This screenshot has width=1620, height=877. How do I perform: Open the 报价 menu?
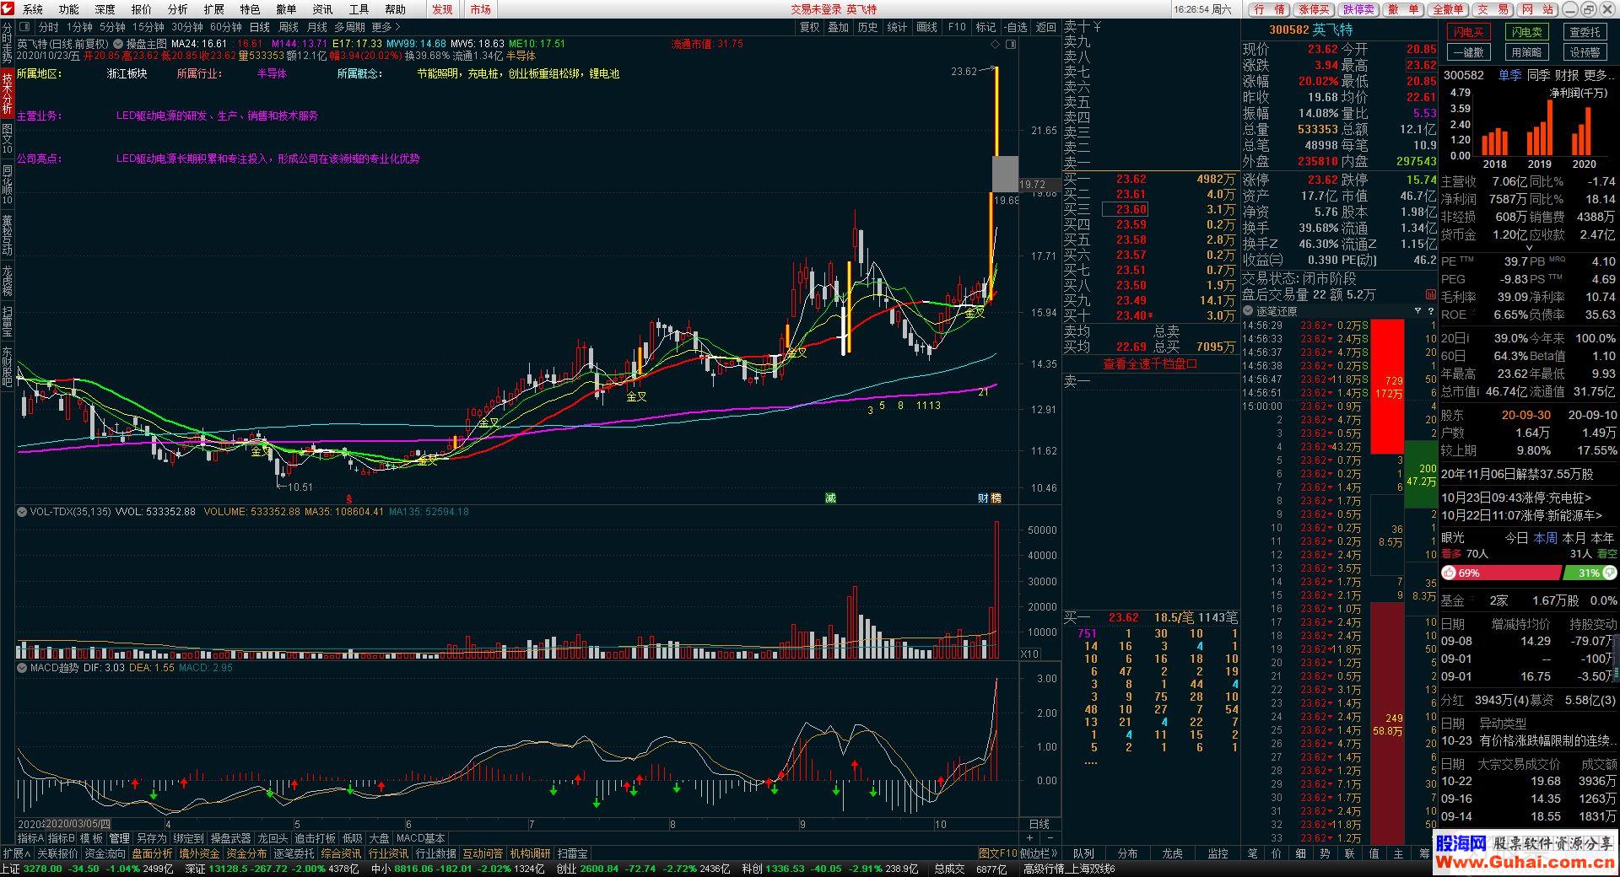point(141,9)
